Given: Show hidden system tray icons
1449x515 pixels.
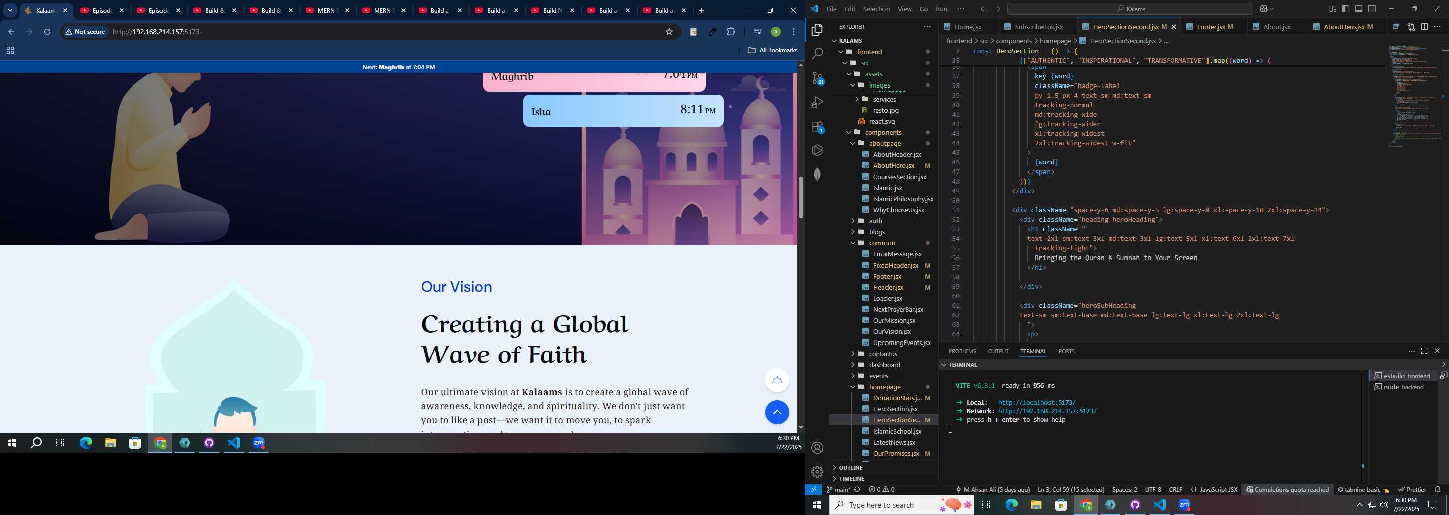Looking at the screenshot, I should tap(1359, 505).
